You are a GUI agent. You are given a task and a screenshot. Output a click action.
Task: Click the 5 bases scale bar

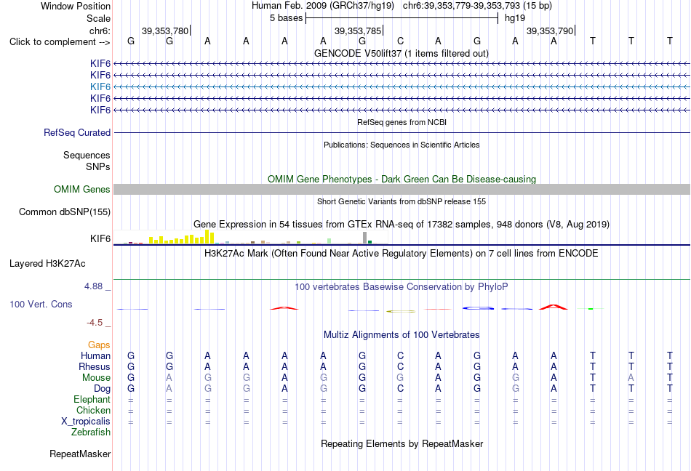402,18
